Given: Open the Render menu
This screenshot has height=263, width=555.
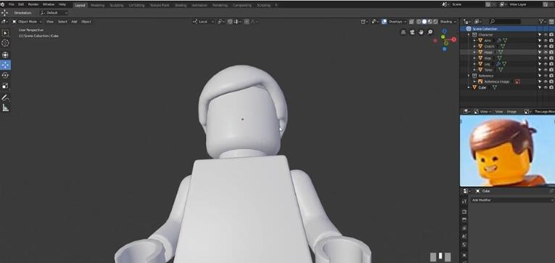Looking at the screenshot, I should [x=33, y=4].
